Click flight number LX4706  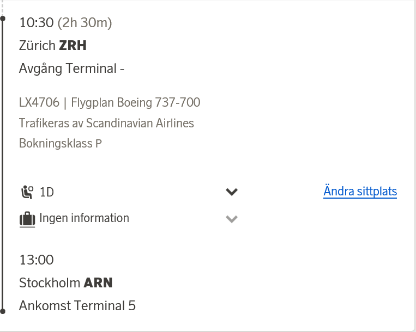[39, 102]
